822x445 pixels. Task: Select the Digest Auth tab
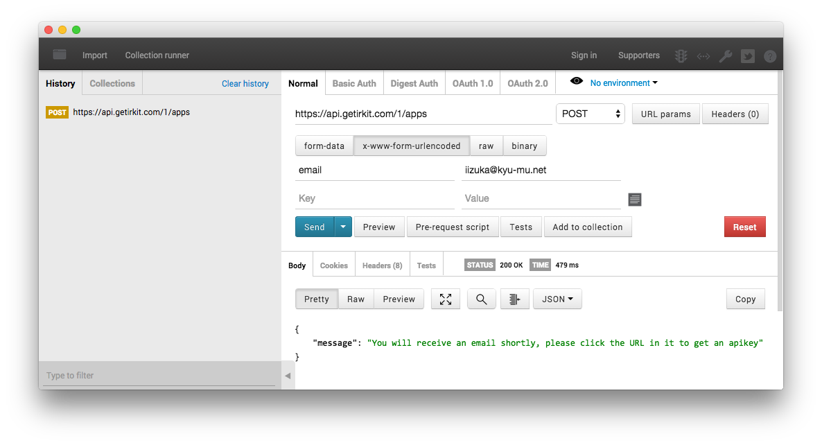tap(414, 83)
